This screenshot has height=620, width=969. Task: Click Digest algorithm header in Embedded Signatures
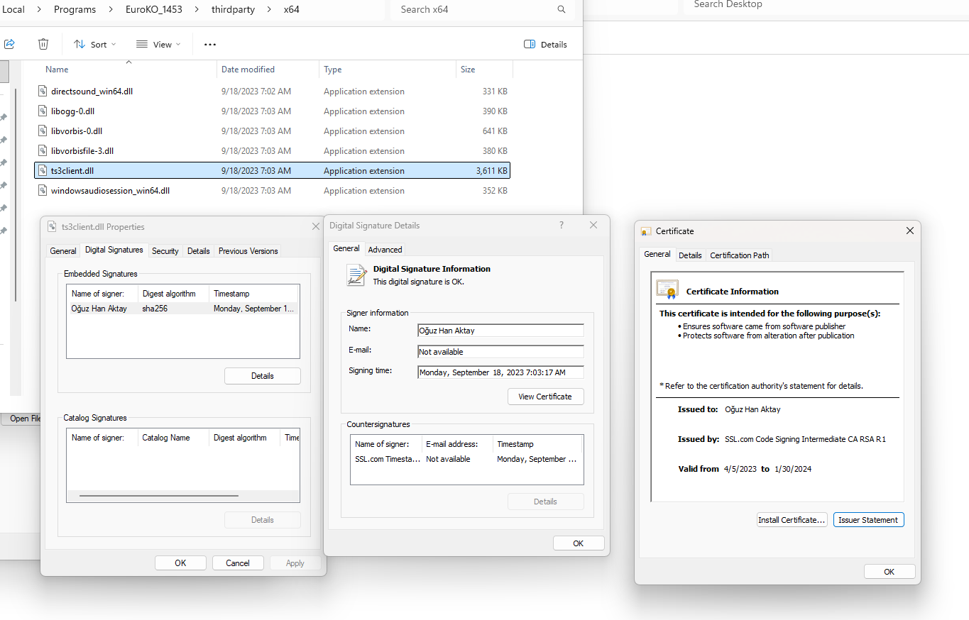click(x=174, y=294)
